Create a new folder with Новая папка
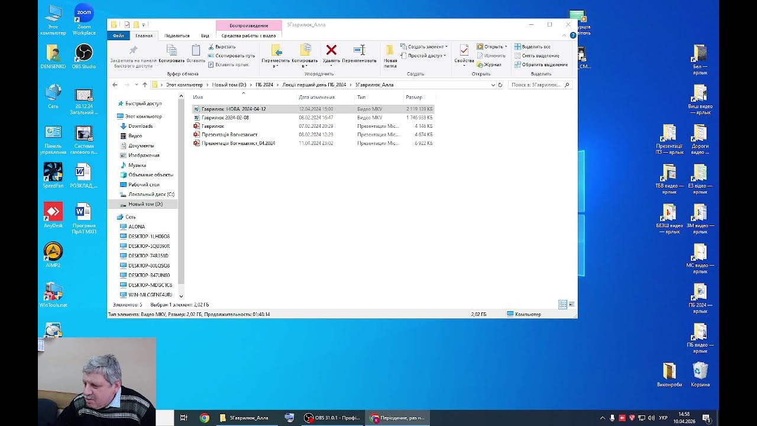 (390, 54)
